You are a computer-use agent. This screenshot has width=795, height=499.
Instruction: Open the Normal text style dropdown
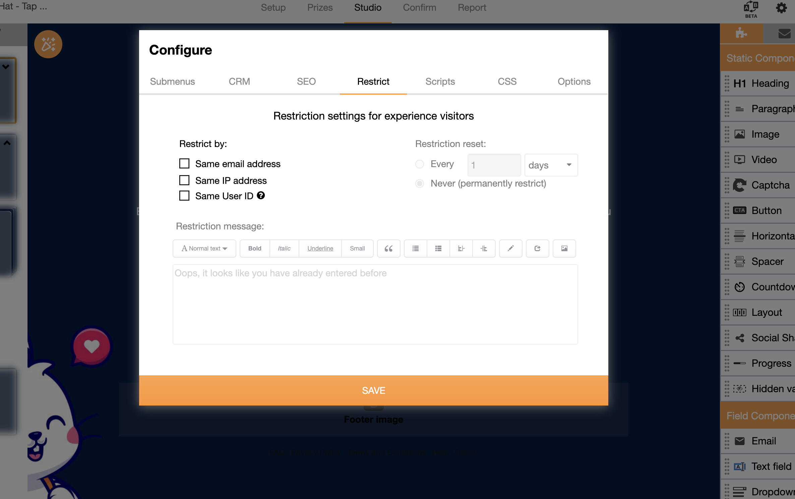click(204, 248)
